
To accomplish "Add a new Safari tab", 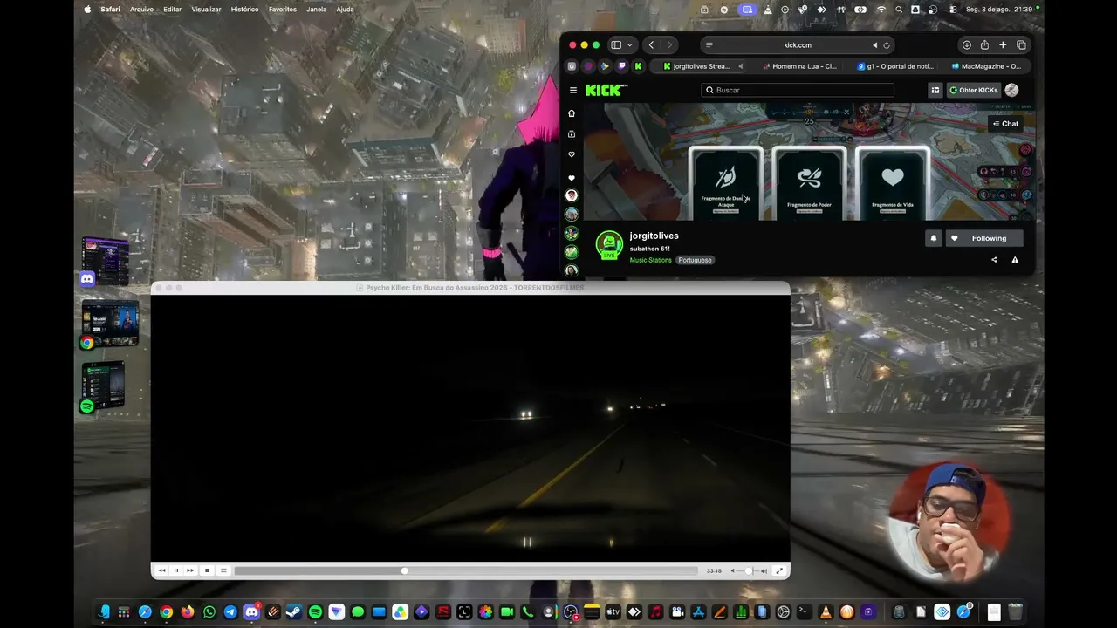I will (1003, 45).
